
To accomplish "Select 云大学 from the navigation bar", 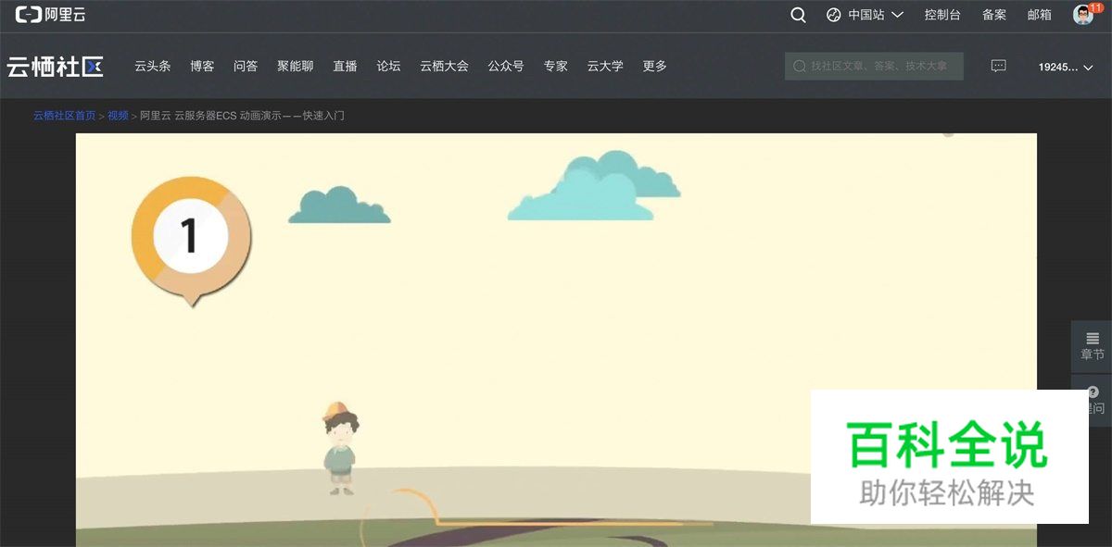I will tap(604, 66).
